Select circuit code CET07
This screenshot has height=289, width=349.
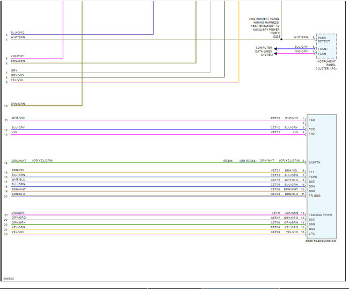pyautogui.click(x=275, y=218)
